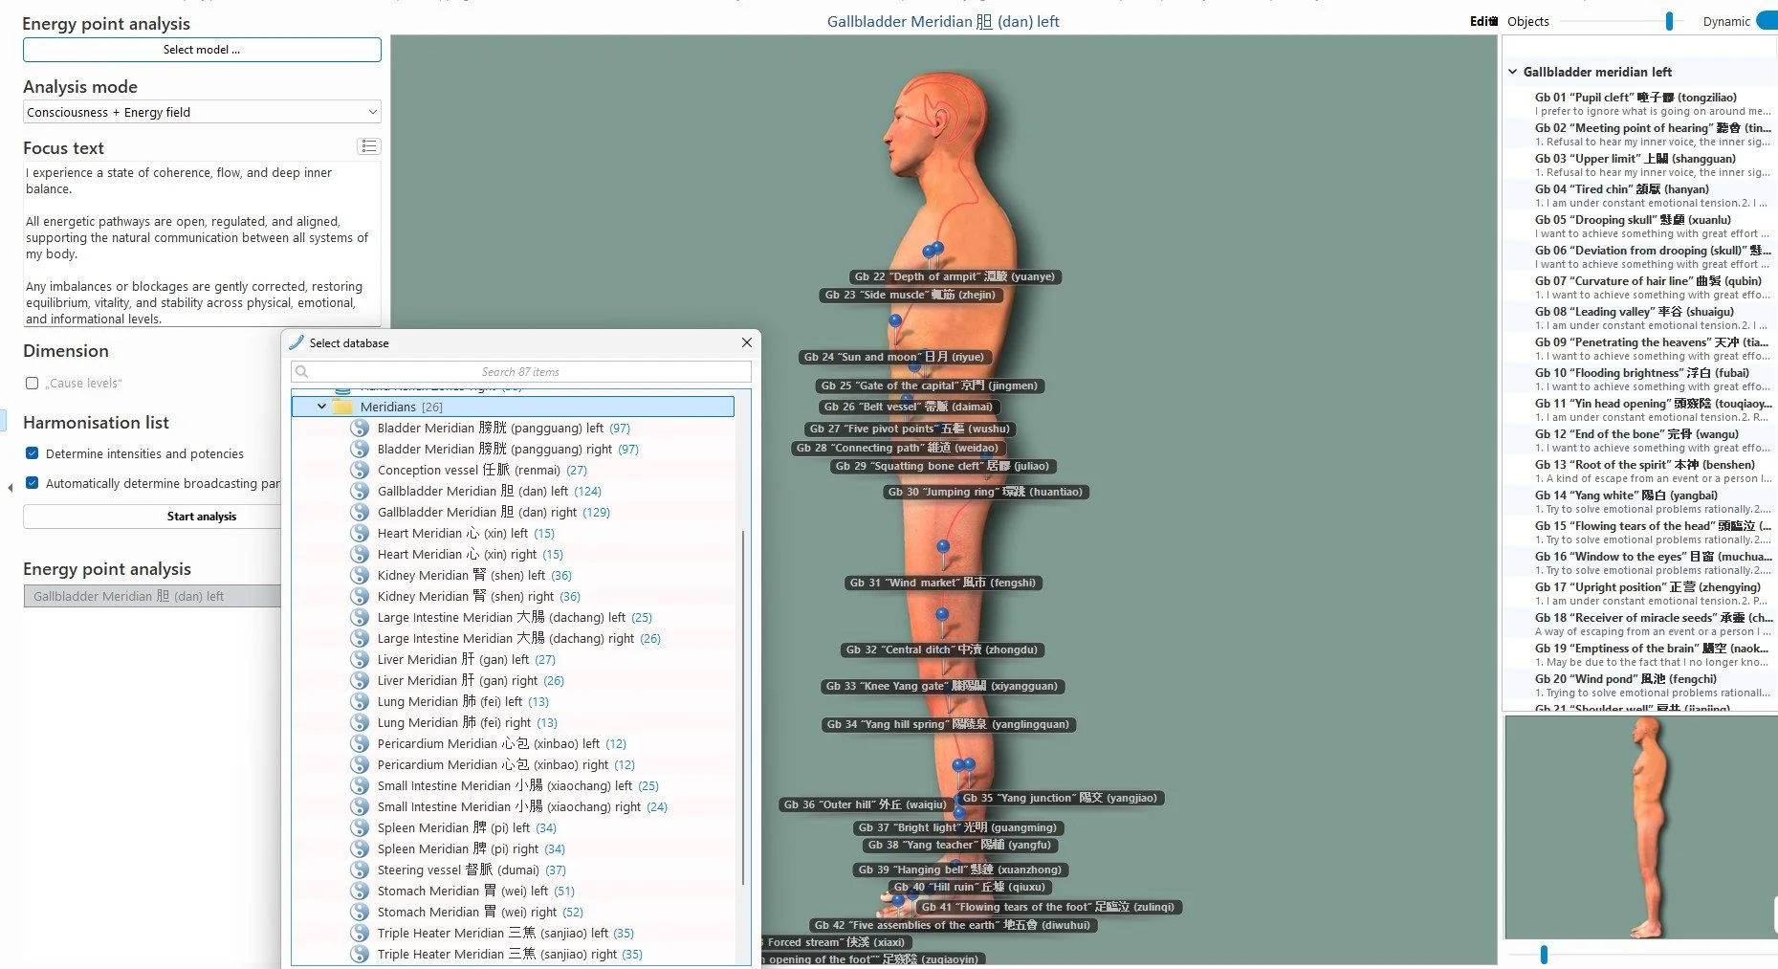Click the Gallbladder Meridian (dan) left entry field
This screenshot has width=1778, height=969.
[x=153, y=596]
